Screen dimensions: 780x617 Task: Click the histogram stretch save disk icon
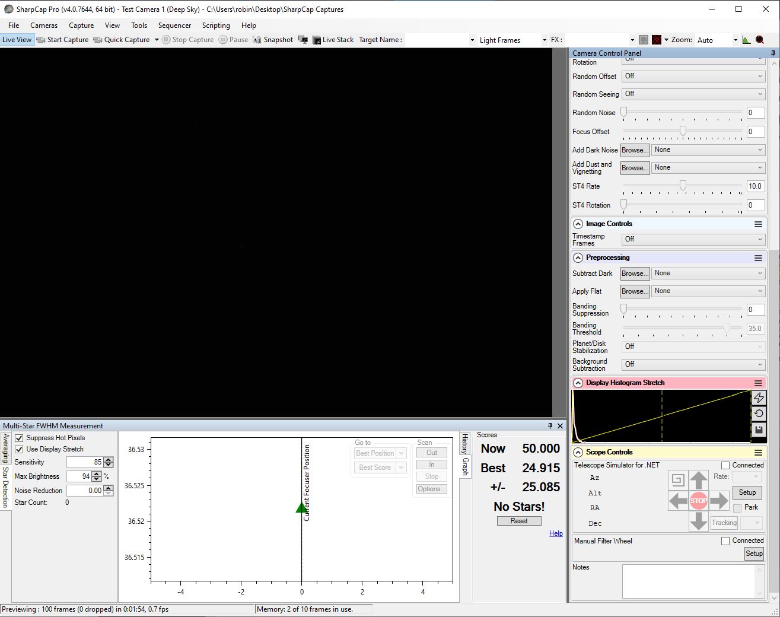click(759, 430)
